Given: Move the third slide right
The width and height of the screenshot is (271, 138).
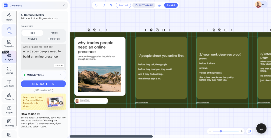Looking at the screenshot, I should [x=232, y=30].
